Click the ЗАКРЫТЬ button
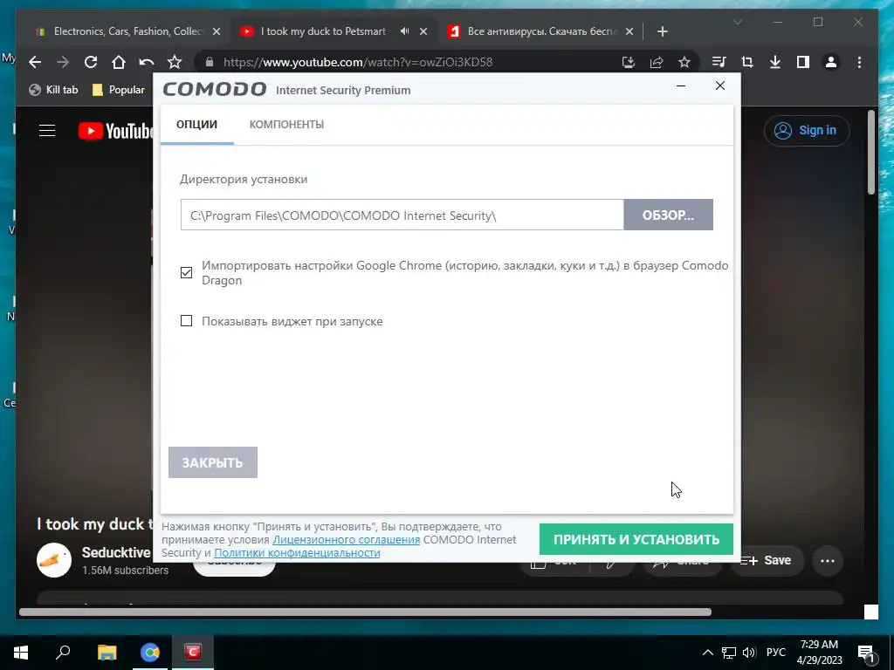Screen dimensions: 894x670 coord(213,462)
